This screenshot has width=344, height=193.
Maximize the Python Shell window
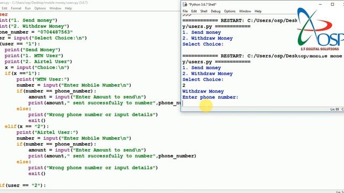click(332, 4)
